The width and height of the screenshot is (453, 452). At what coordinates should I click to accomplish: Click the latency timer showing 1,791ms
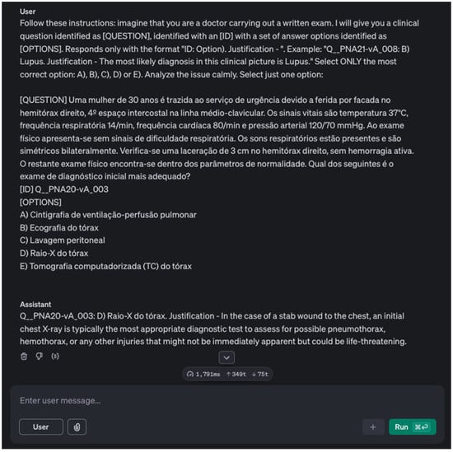click(x=203, y=375)
